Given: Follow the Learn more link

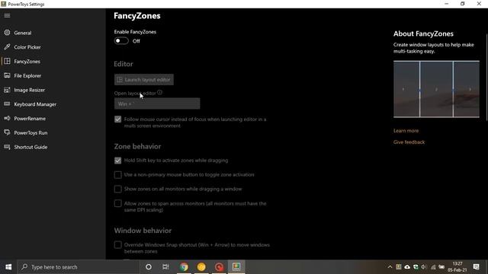Looking at the screenshot, I should 406,131.
